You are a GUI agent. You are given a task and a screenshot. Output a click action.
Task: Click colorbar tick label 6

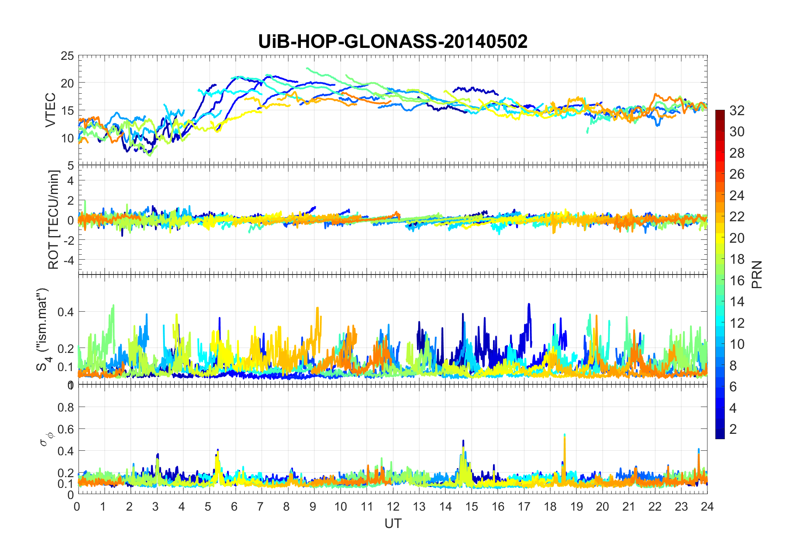point(733,387)
